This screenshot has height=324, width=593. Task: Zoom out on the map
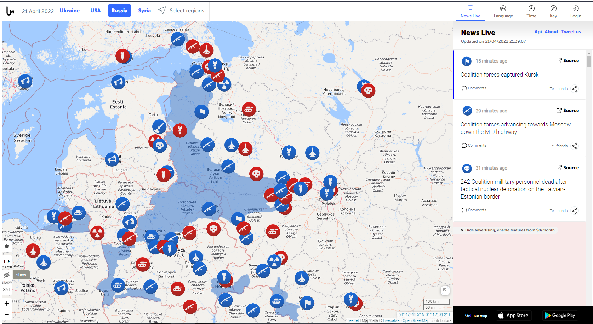click(x=7, y=314)
